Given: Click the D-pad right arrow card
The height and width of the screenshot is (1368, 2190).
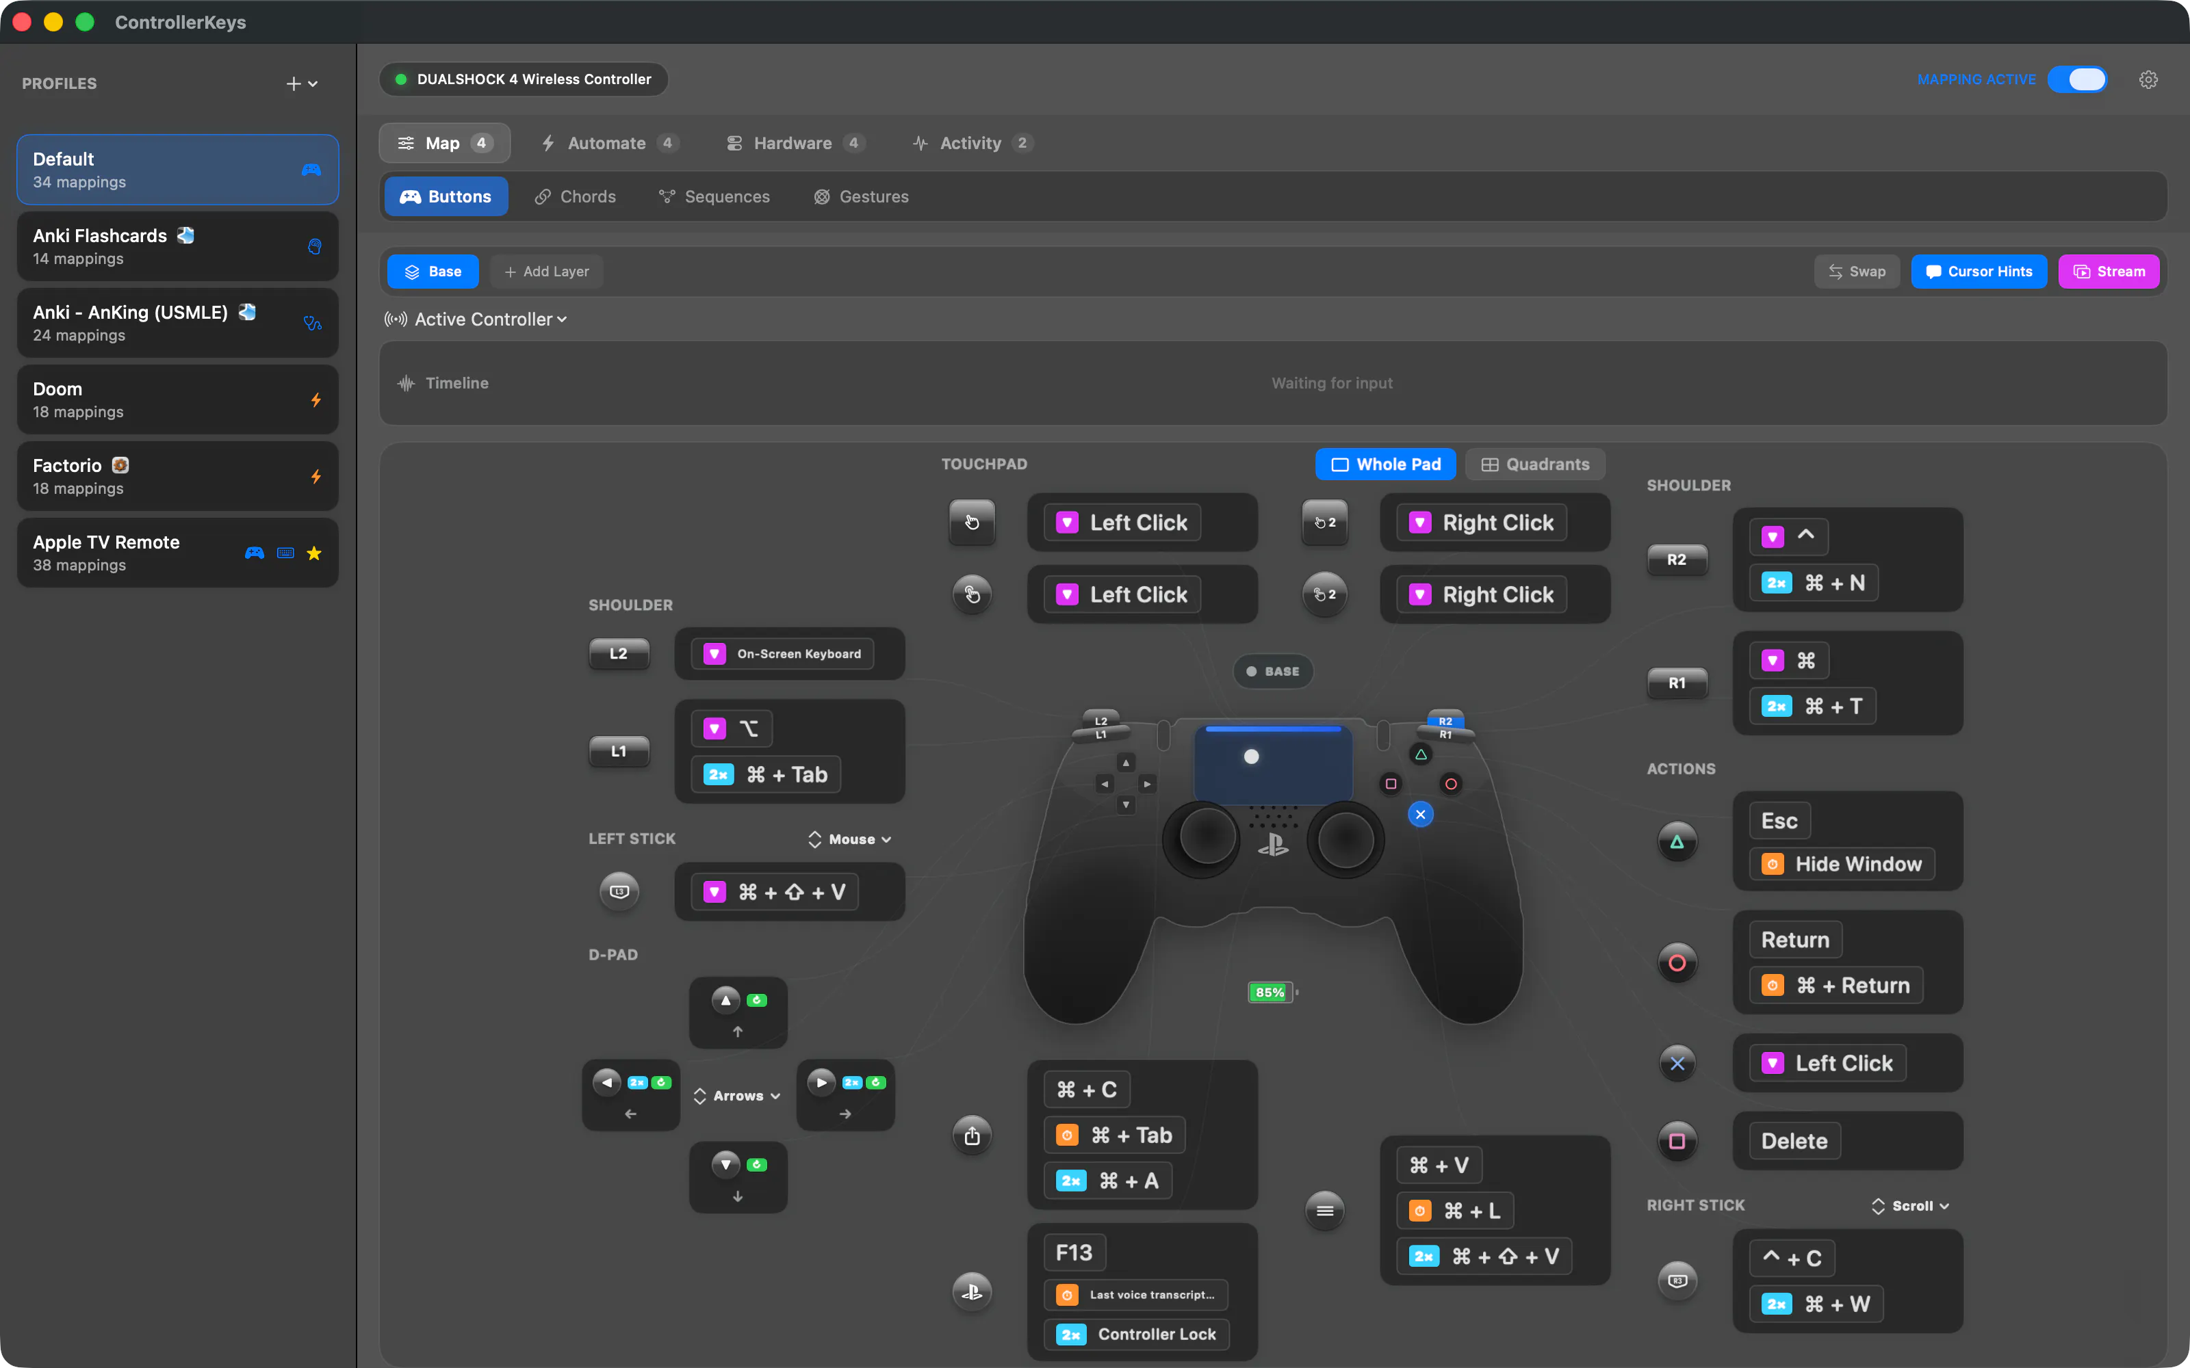Looking at the screenshot, I should click(x=845, y=1095).
